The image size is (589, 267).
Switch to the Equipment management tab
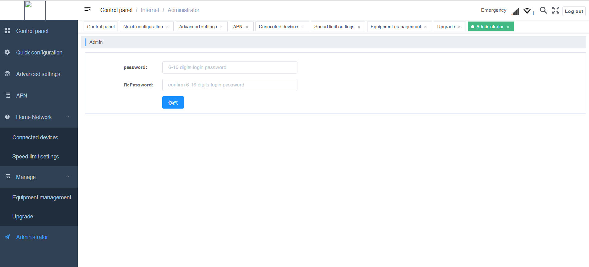tap(396, 27)
